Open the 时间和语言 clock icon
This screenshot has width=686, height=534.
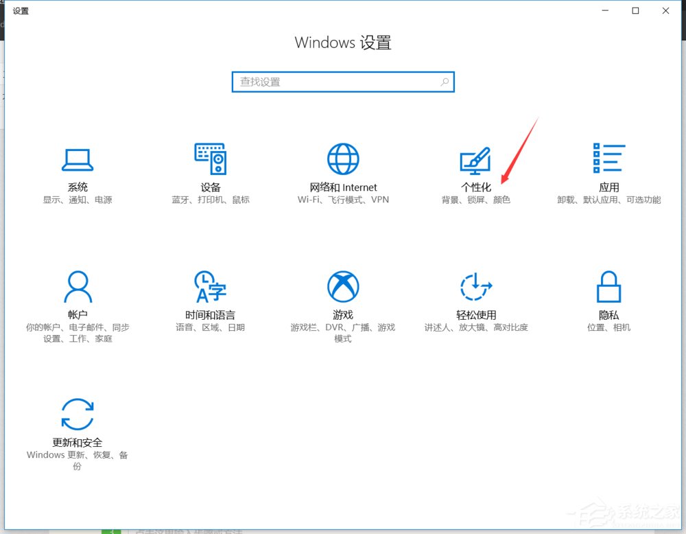click(x=210, y=286)
